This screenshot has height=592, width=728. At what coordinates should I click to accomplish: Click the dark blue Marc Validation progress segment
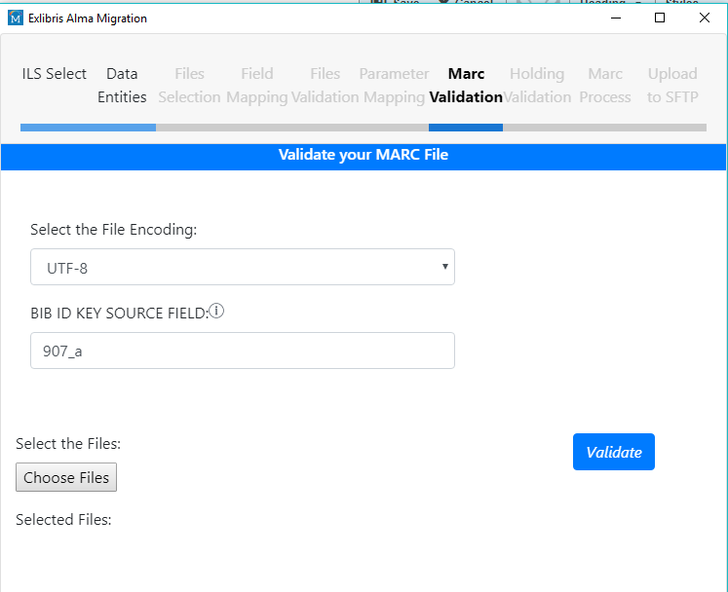(466, 128)
